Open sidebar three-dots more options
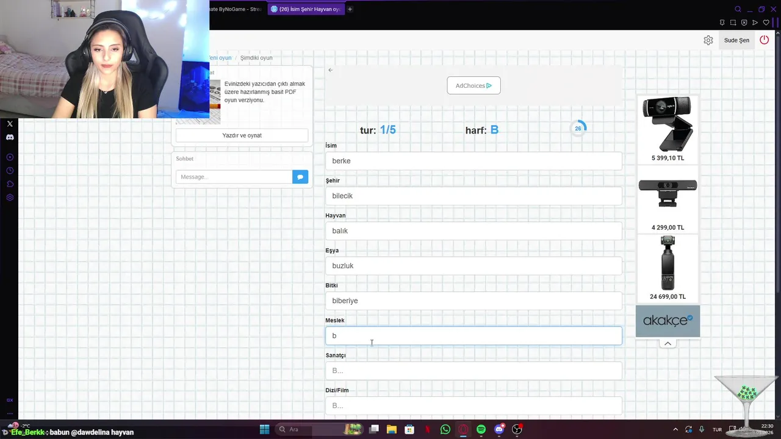The height and width of the screenshot is (439, 781). 10,413
